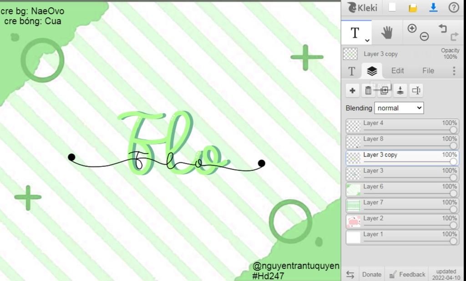Download the image with blue arrow icon
466x281 pixels.
(x=433, y=7)
